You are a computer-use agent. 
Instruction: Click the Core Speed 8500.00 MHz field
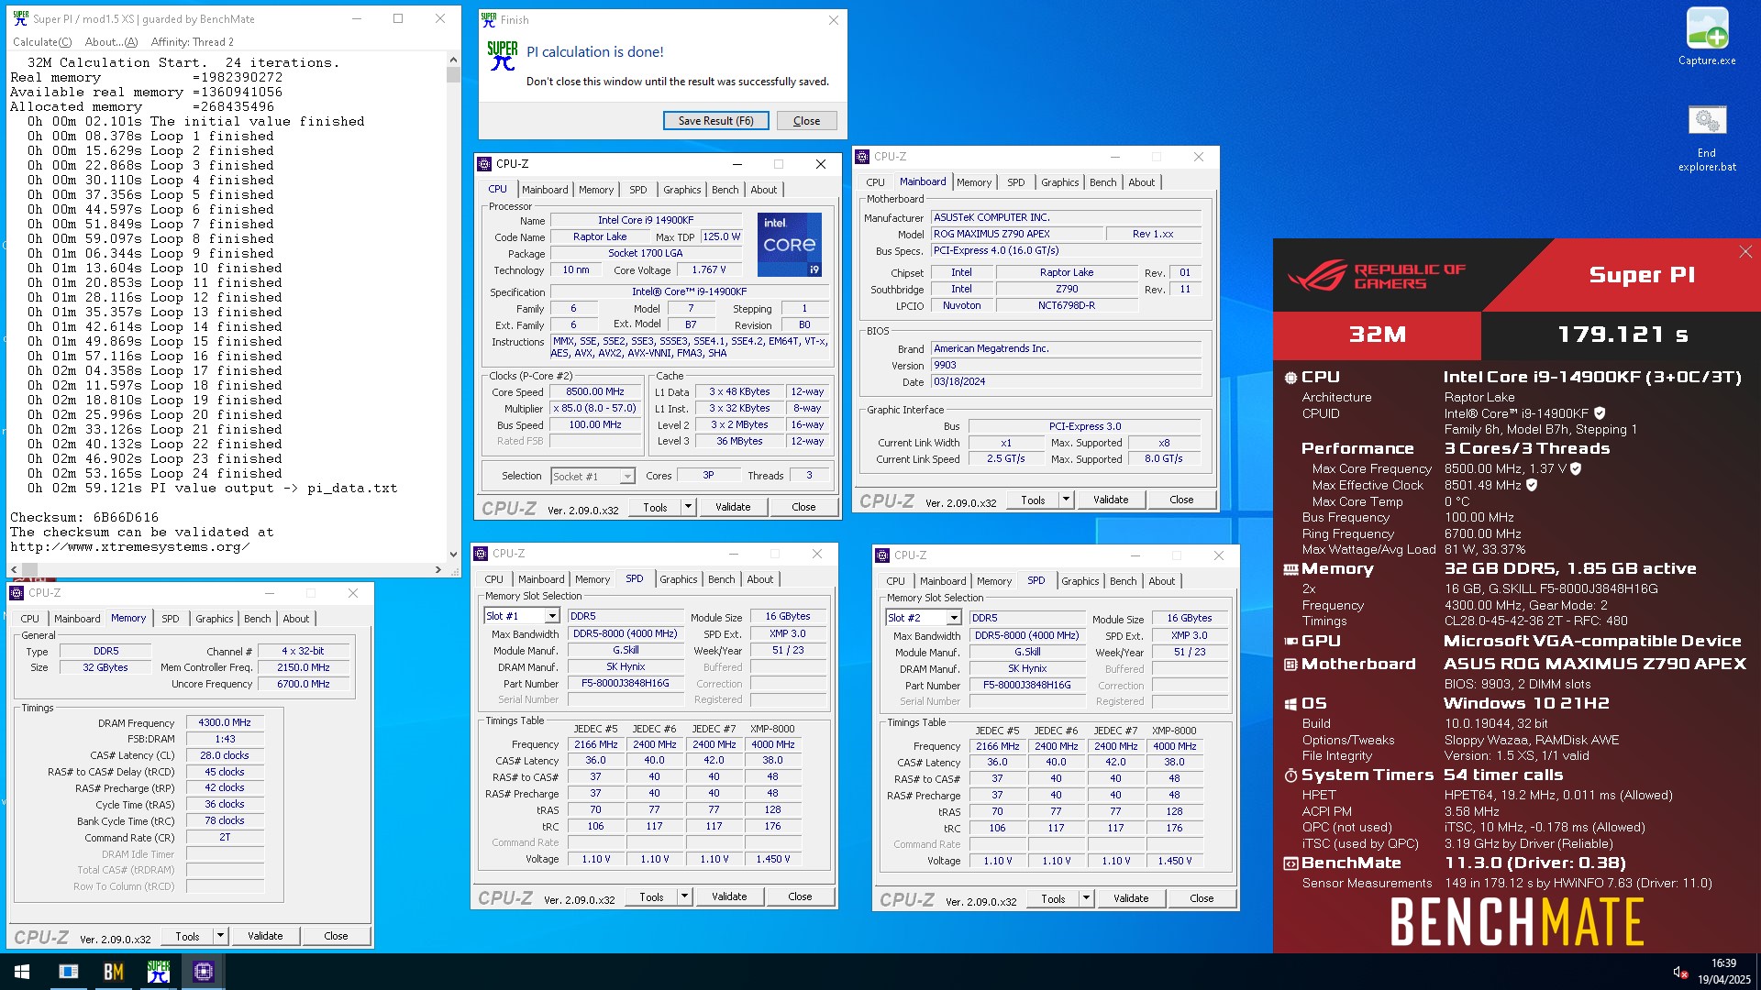595,391
